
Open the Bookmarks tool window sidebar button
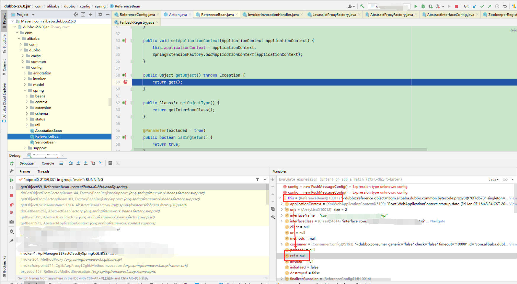point(4,266)
